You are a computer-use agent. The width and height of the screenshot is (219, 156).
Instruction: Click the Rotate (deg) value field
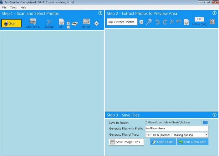[x=198, y=19]
